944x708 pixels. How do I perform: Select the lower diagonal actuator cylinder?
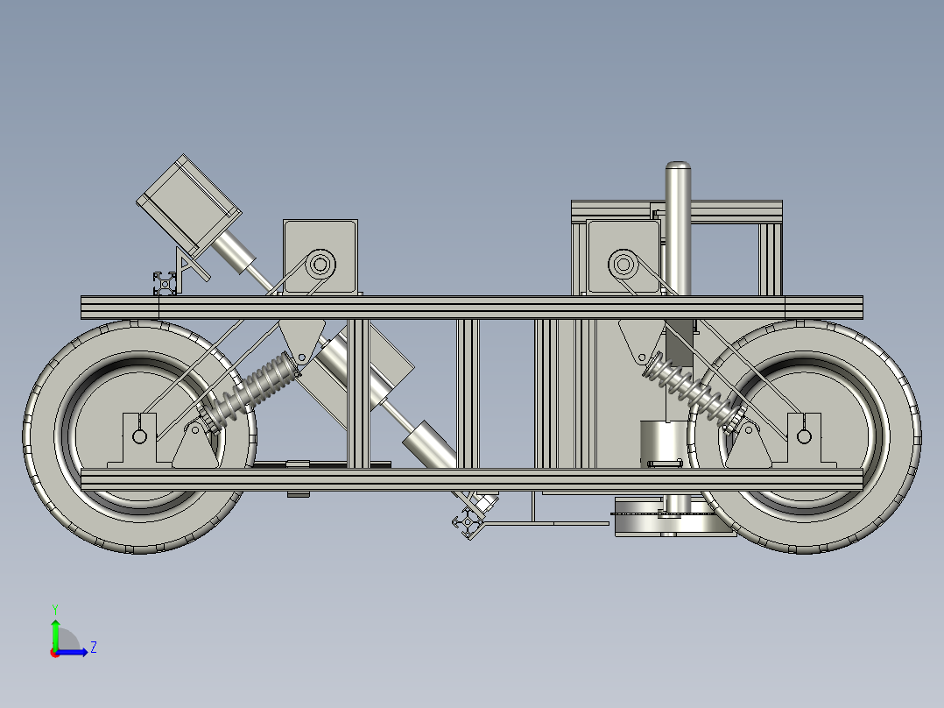point(429,447)
